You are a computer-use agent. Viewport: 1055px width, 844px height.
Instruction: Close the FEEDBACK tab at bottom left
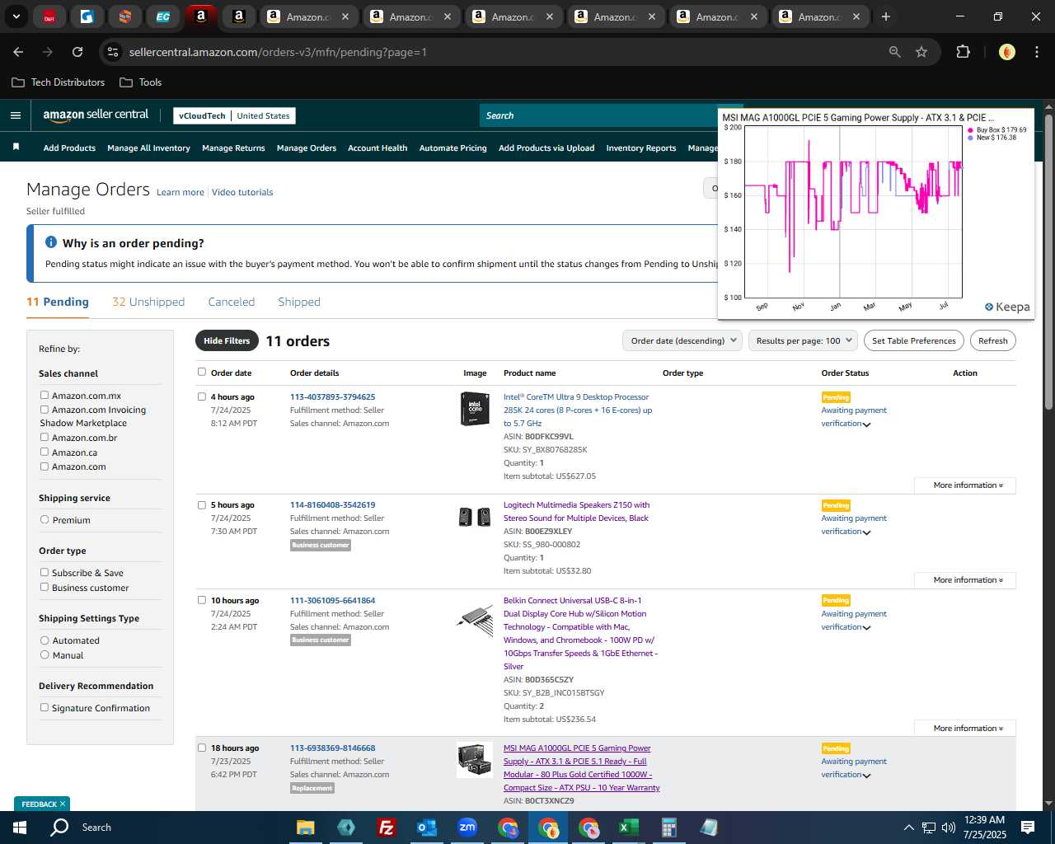point(62,804)
